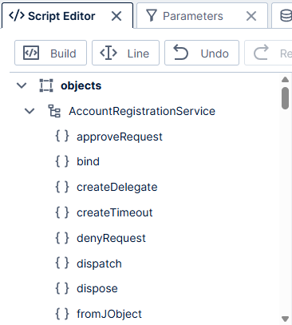292x325 pixels.
Task: Select the bind method
Action: coord(88,161)
